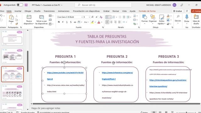Toggle bold N formatting
Screen dimensions: 201x113
point(59,22)
